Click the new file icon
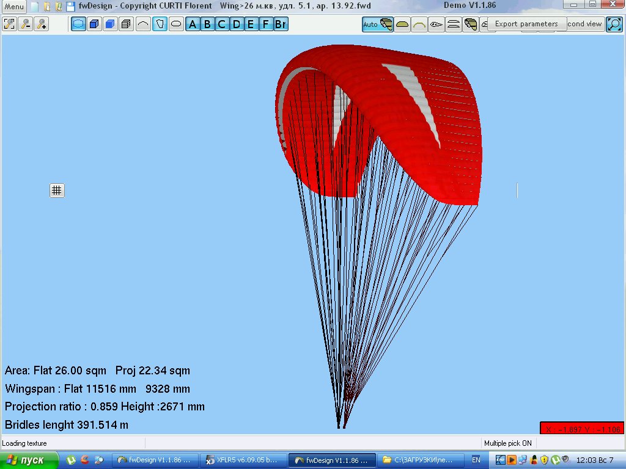The image size is (626, 469). coord(35,7)
